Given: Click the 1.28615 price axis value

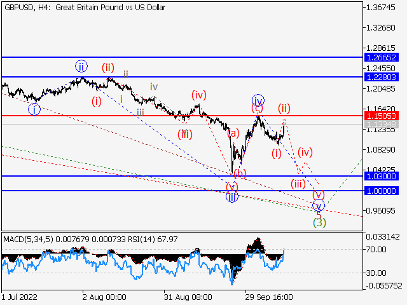Looking at the screenshot, I should pos(380,48).
